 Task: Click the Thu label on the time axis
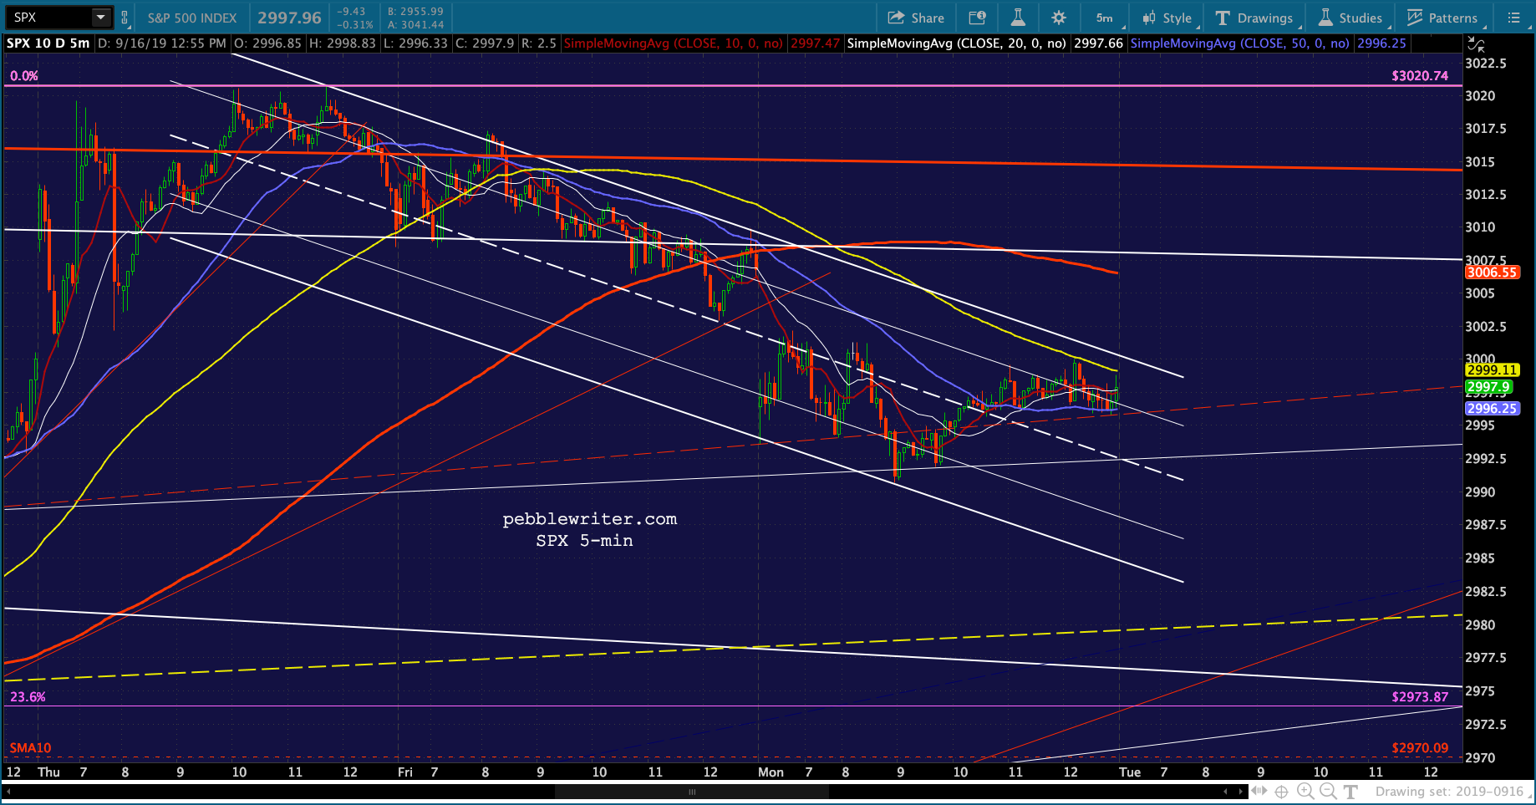49,772
